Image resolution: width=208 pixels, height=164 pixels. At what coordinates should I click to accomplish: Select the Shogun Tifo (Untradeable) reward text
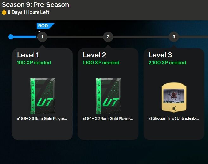pyautogui.click(x=174, y=118)
